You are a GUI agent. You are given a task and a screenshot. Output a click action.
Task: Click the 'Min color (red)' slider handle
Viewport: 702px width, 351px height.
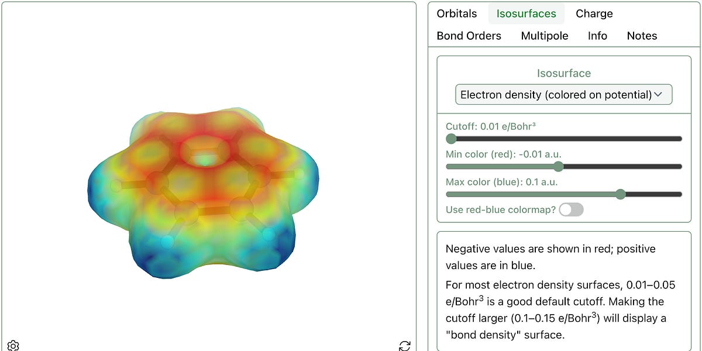click(x=559, y=166)
